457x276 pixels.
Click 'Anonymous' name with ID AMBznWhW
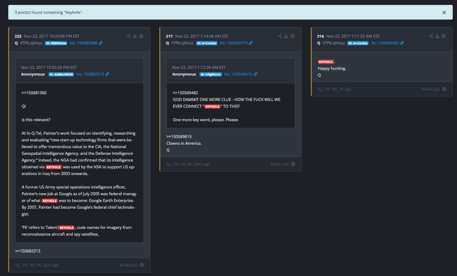click(x=33, y=74)
